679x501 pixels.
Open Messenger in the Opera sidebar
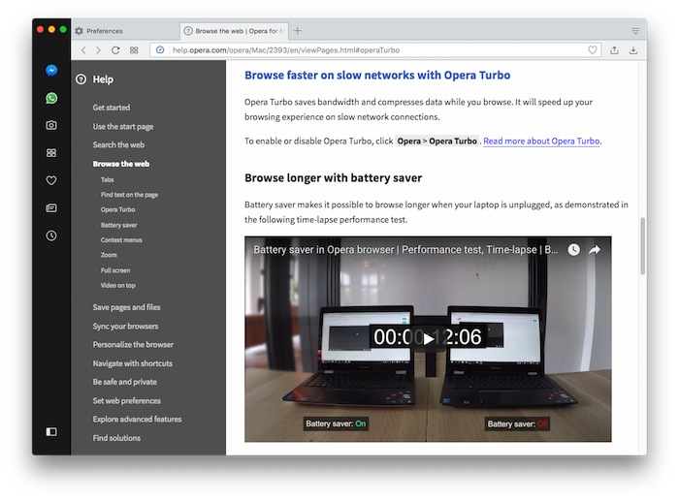tap(51, 70)
